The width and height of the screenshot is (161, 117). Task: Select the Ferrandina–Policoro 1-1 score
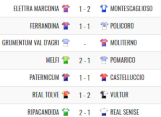(x=85, y=26)
